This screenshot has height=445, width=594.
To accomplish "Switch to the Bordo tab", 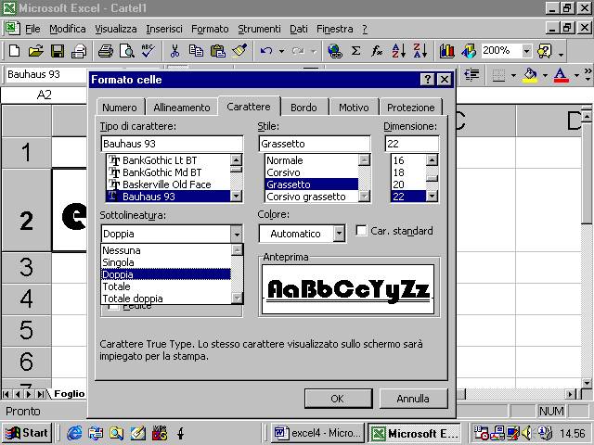I will (x=303, y=108).
